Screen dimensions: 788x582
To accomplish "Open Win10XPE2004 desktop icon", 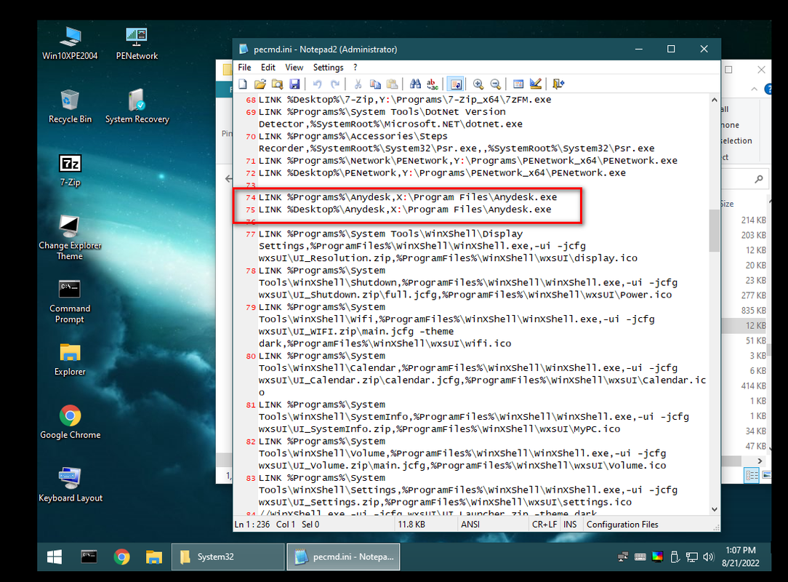I will tap(70, 43).
